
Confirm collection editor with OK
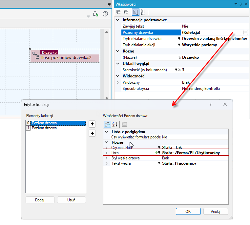(x=188, y=212)
